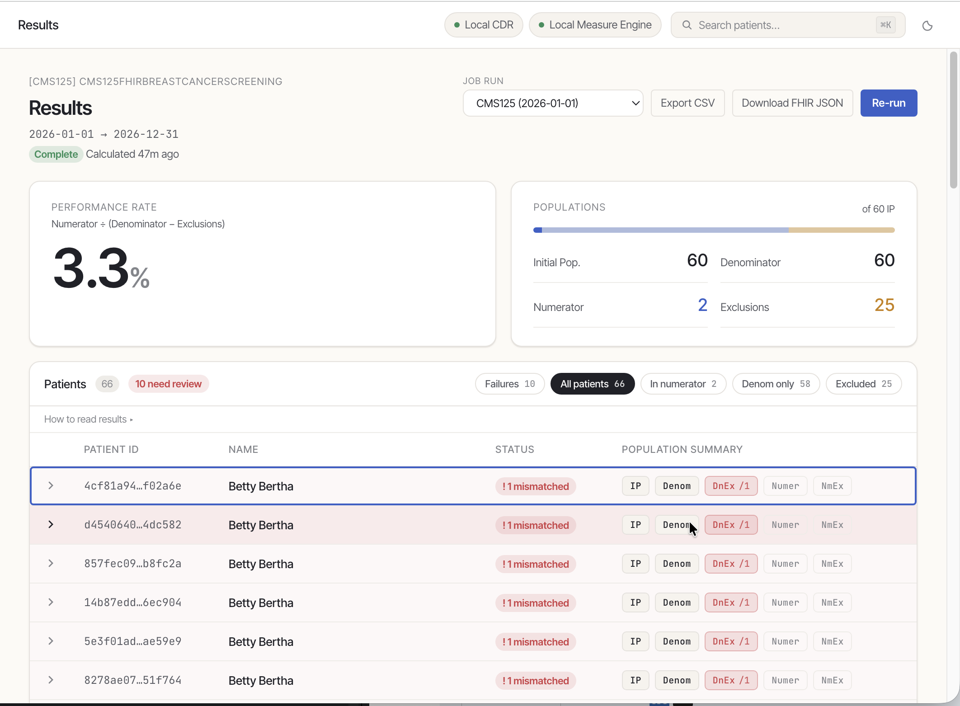Click the populations progress bar
The width and height of the screenshot is (960, 706).
coord(714,230)
